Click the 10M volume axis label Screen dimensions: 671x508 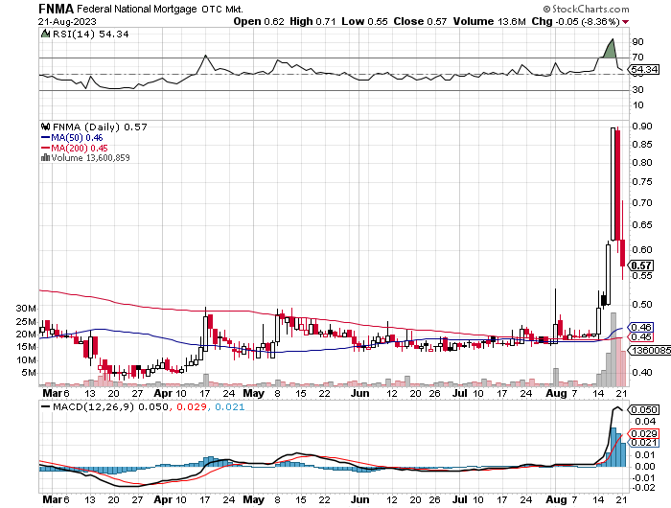(x=26, y=360)
